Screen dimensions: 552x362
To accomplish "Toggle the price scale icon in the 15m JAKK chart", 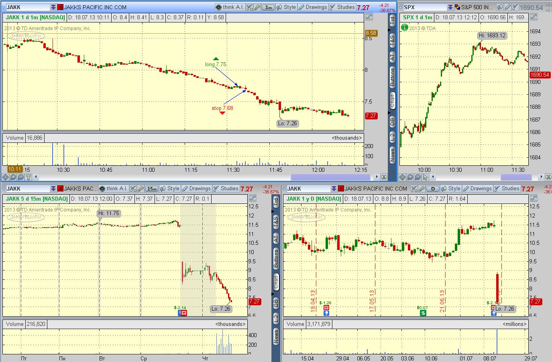I will click(253, 198).
